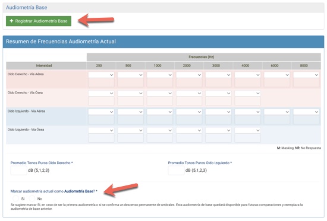
Task: Open Oído Derecho Vía Ósea 1000 Hz dropdown
Action: tap(160, 94)
